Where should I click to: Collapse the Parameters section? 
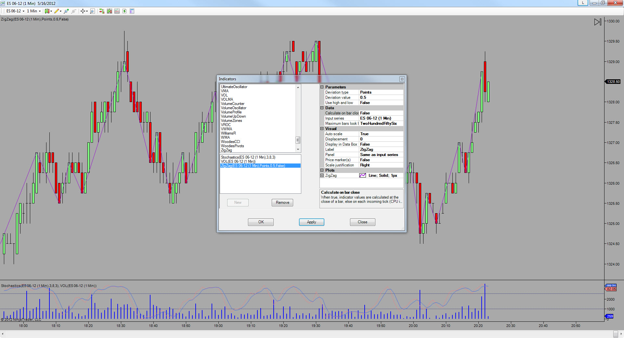click(x=322, y=87)
